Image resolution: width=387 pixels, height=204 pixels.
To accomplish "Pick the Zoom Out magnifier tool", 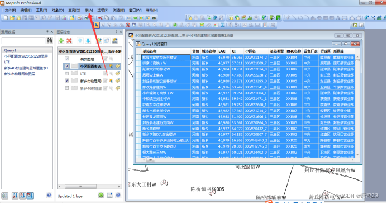I will pyautogui.click(x=155, y=25).
